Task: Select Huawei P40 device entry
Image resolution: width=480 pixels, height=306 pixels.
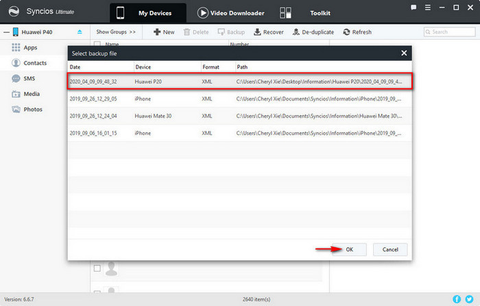Action: coord(37,32)
